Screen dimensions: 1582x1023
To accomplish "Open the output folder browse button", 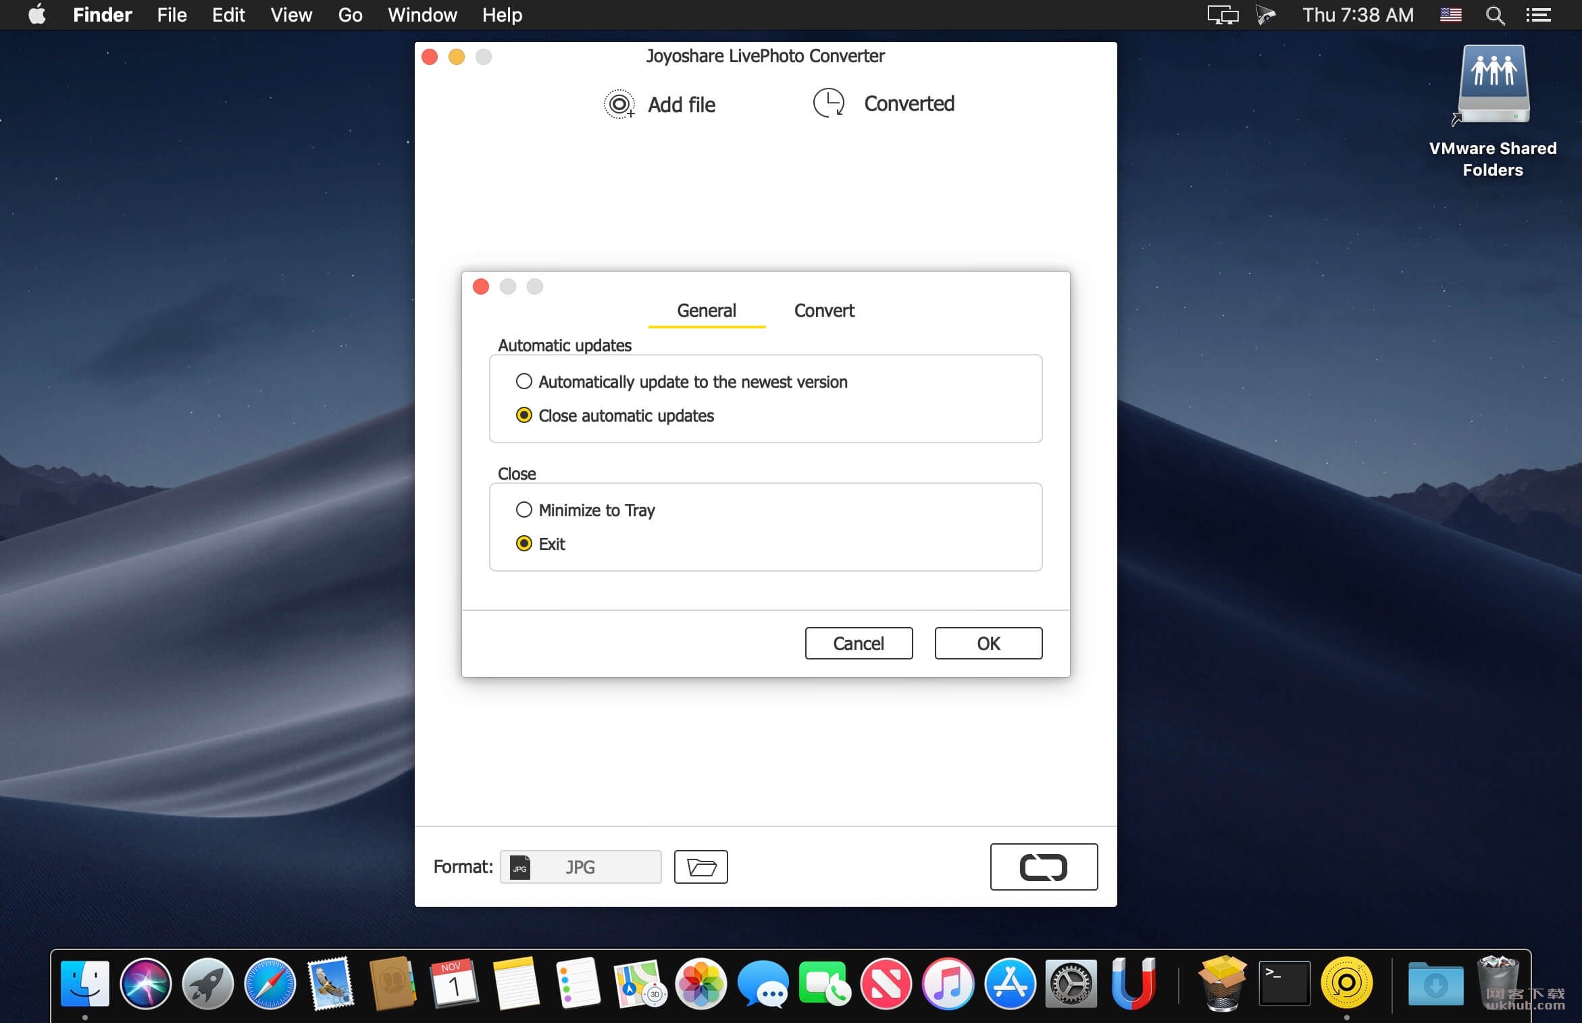I will (700, 867).
